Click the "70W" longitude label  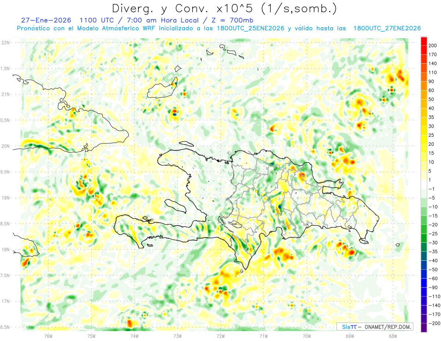coord(307,335)
